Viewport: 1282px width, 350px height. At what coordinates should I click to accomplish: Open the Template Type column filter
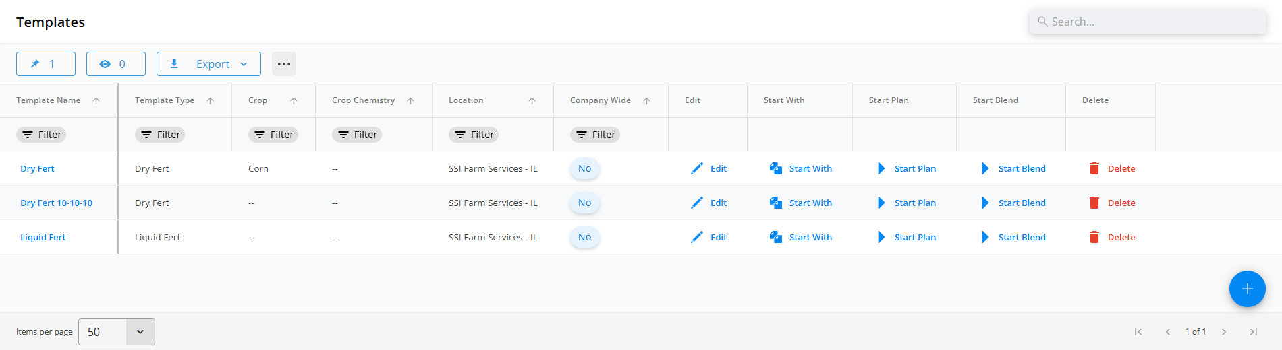[160, 135]
